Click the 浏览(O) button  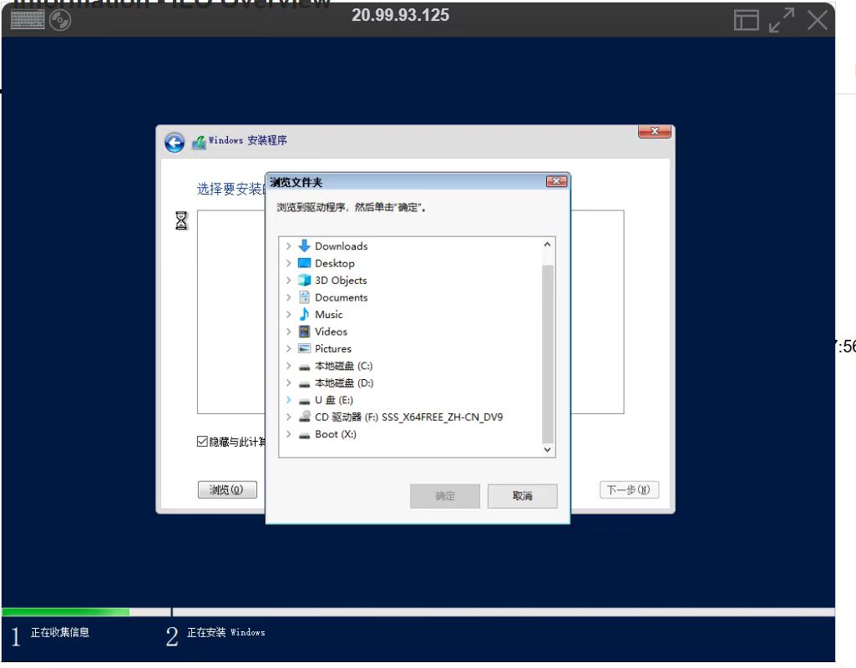click(x=227, y=489)
